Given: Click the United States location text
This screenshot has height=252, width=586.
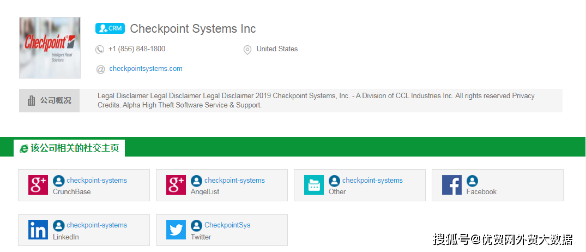Looking at the screenshot, I should click(x=277, y=49).
